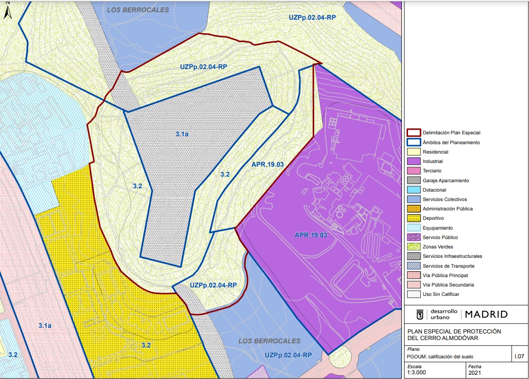
Task: Click the 3.1a label in the gray zone
Action: point(182,134)
